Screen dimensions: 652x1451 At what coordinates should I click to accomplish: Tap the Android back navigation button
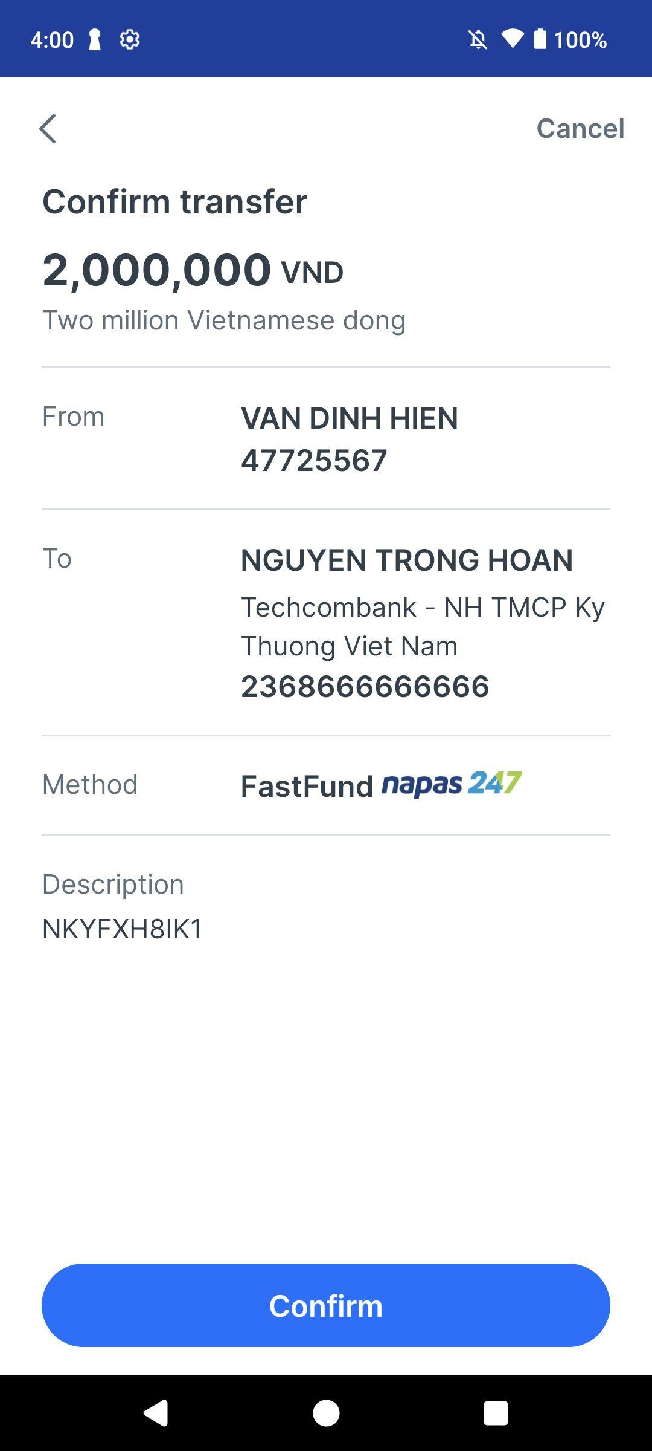point(156,1413)
